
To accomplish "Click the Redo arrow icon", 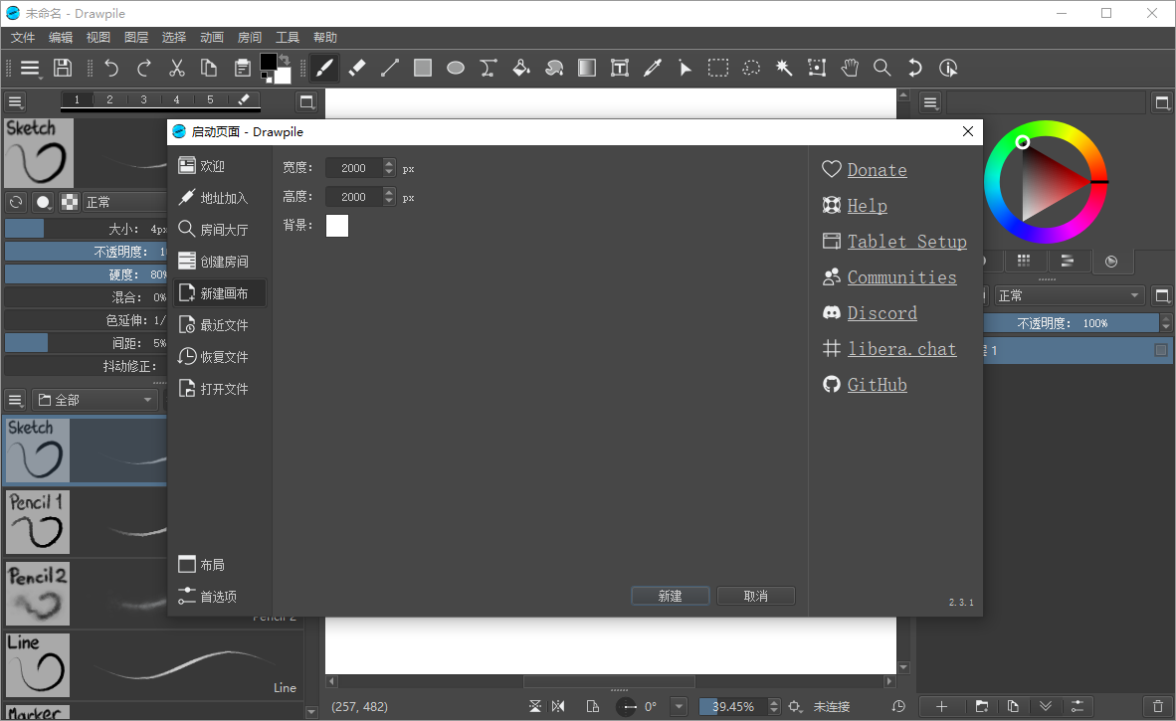I will (144, 69).
